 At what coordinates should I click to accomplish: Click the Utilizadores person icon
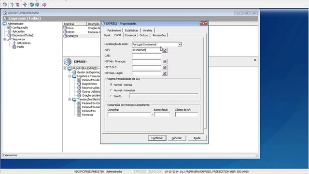click(x=14, y=43)
